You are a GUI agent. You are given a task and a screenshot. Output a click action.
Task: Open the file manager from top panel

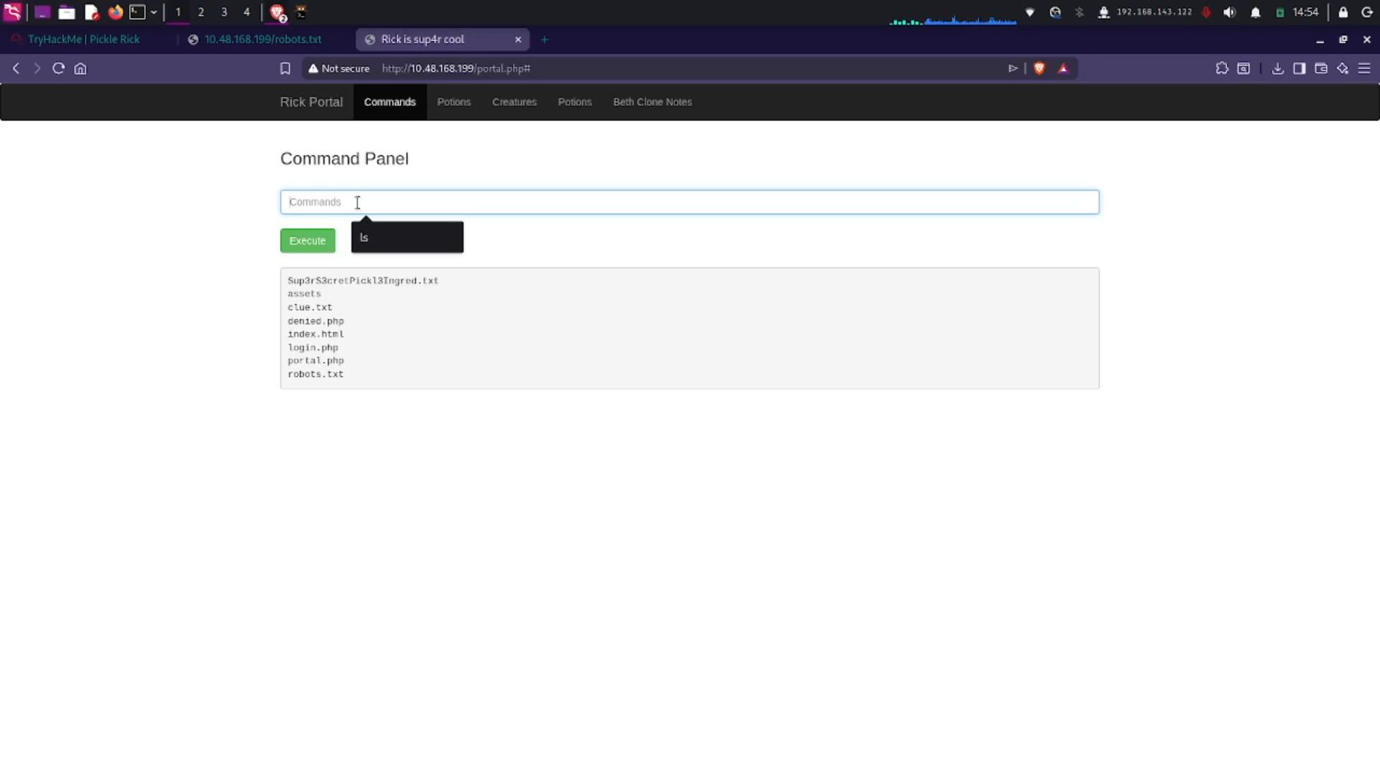(67, 12)
